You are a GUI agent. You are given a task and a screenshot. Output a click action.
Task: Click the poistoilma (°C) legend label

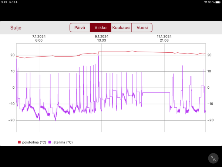point(34,142)
